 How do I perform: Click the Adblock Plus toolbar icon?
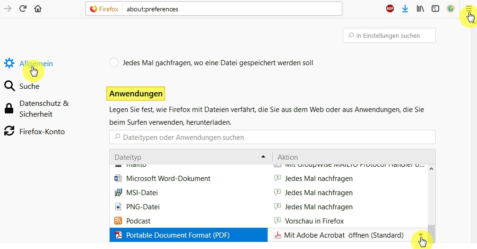[x=390, y=9]
